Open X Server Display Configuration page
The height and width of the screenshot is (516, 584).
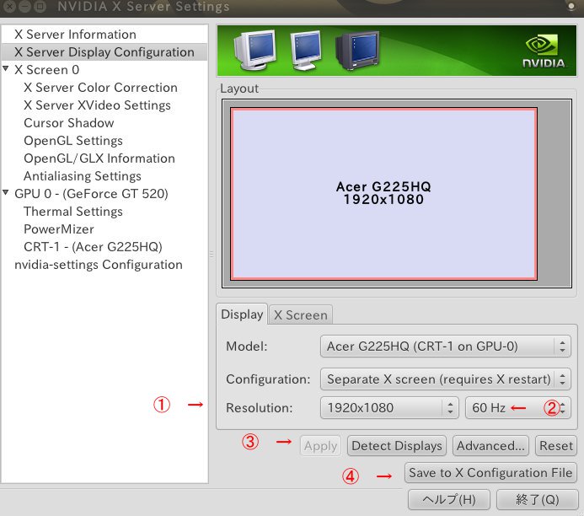104,51
